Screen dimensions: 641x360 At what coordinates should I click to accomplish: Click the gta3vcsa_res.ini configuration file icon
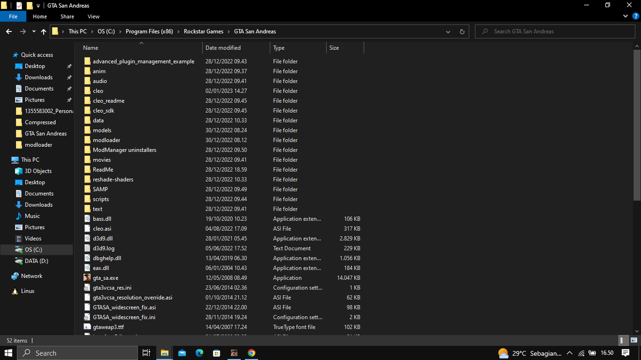tap(87, 288)
